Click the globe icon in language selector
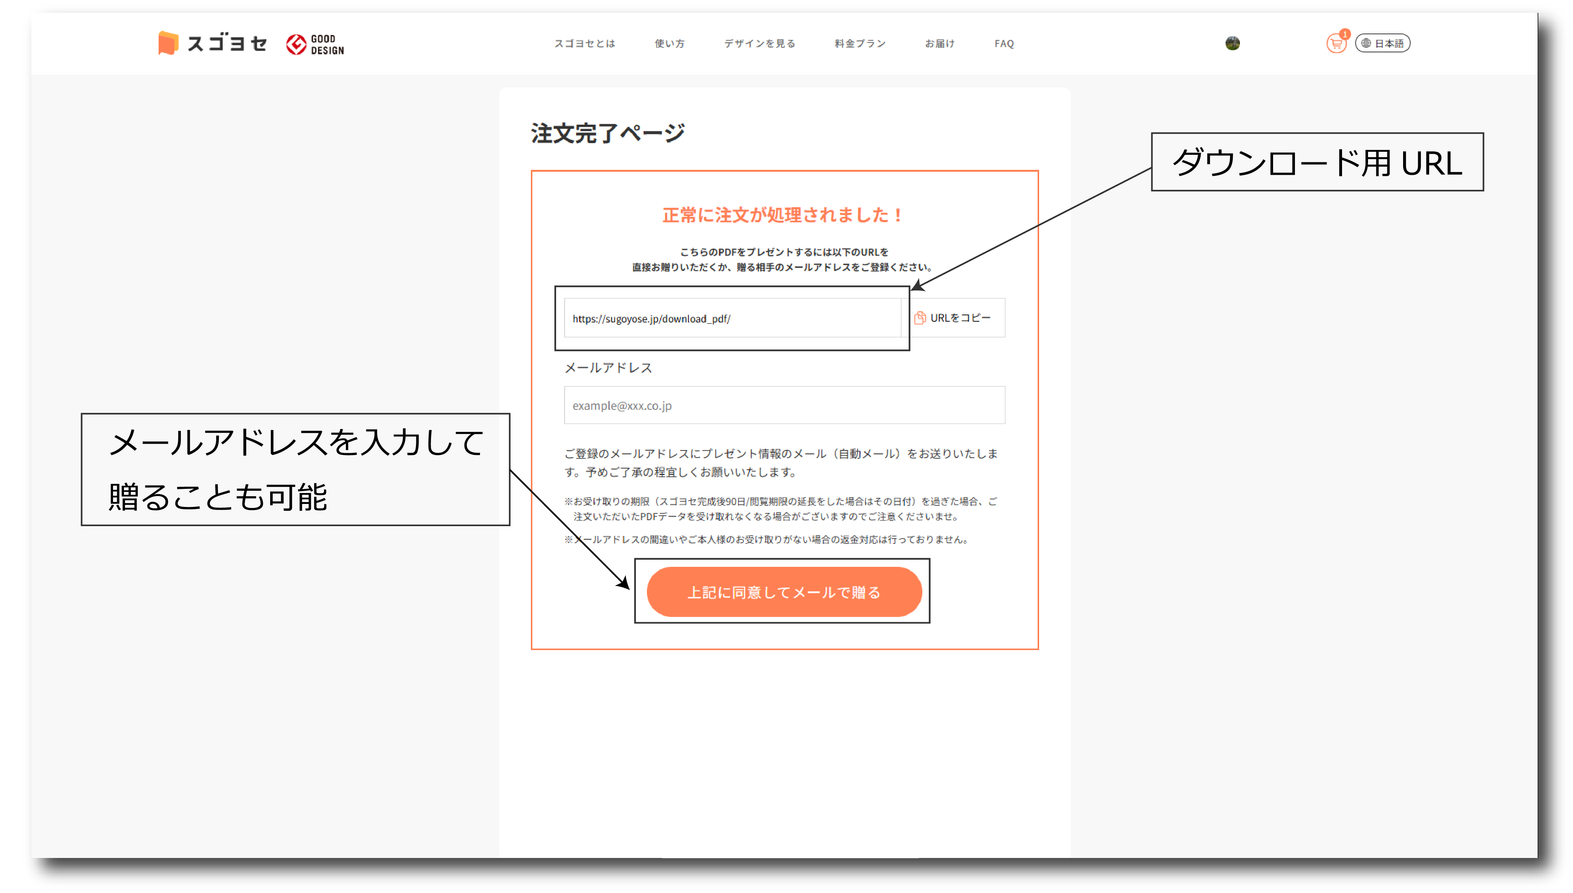The image size is (1573, 893). (1366, 44)
